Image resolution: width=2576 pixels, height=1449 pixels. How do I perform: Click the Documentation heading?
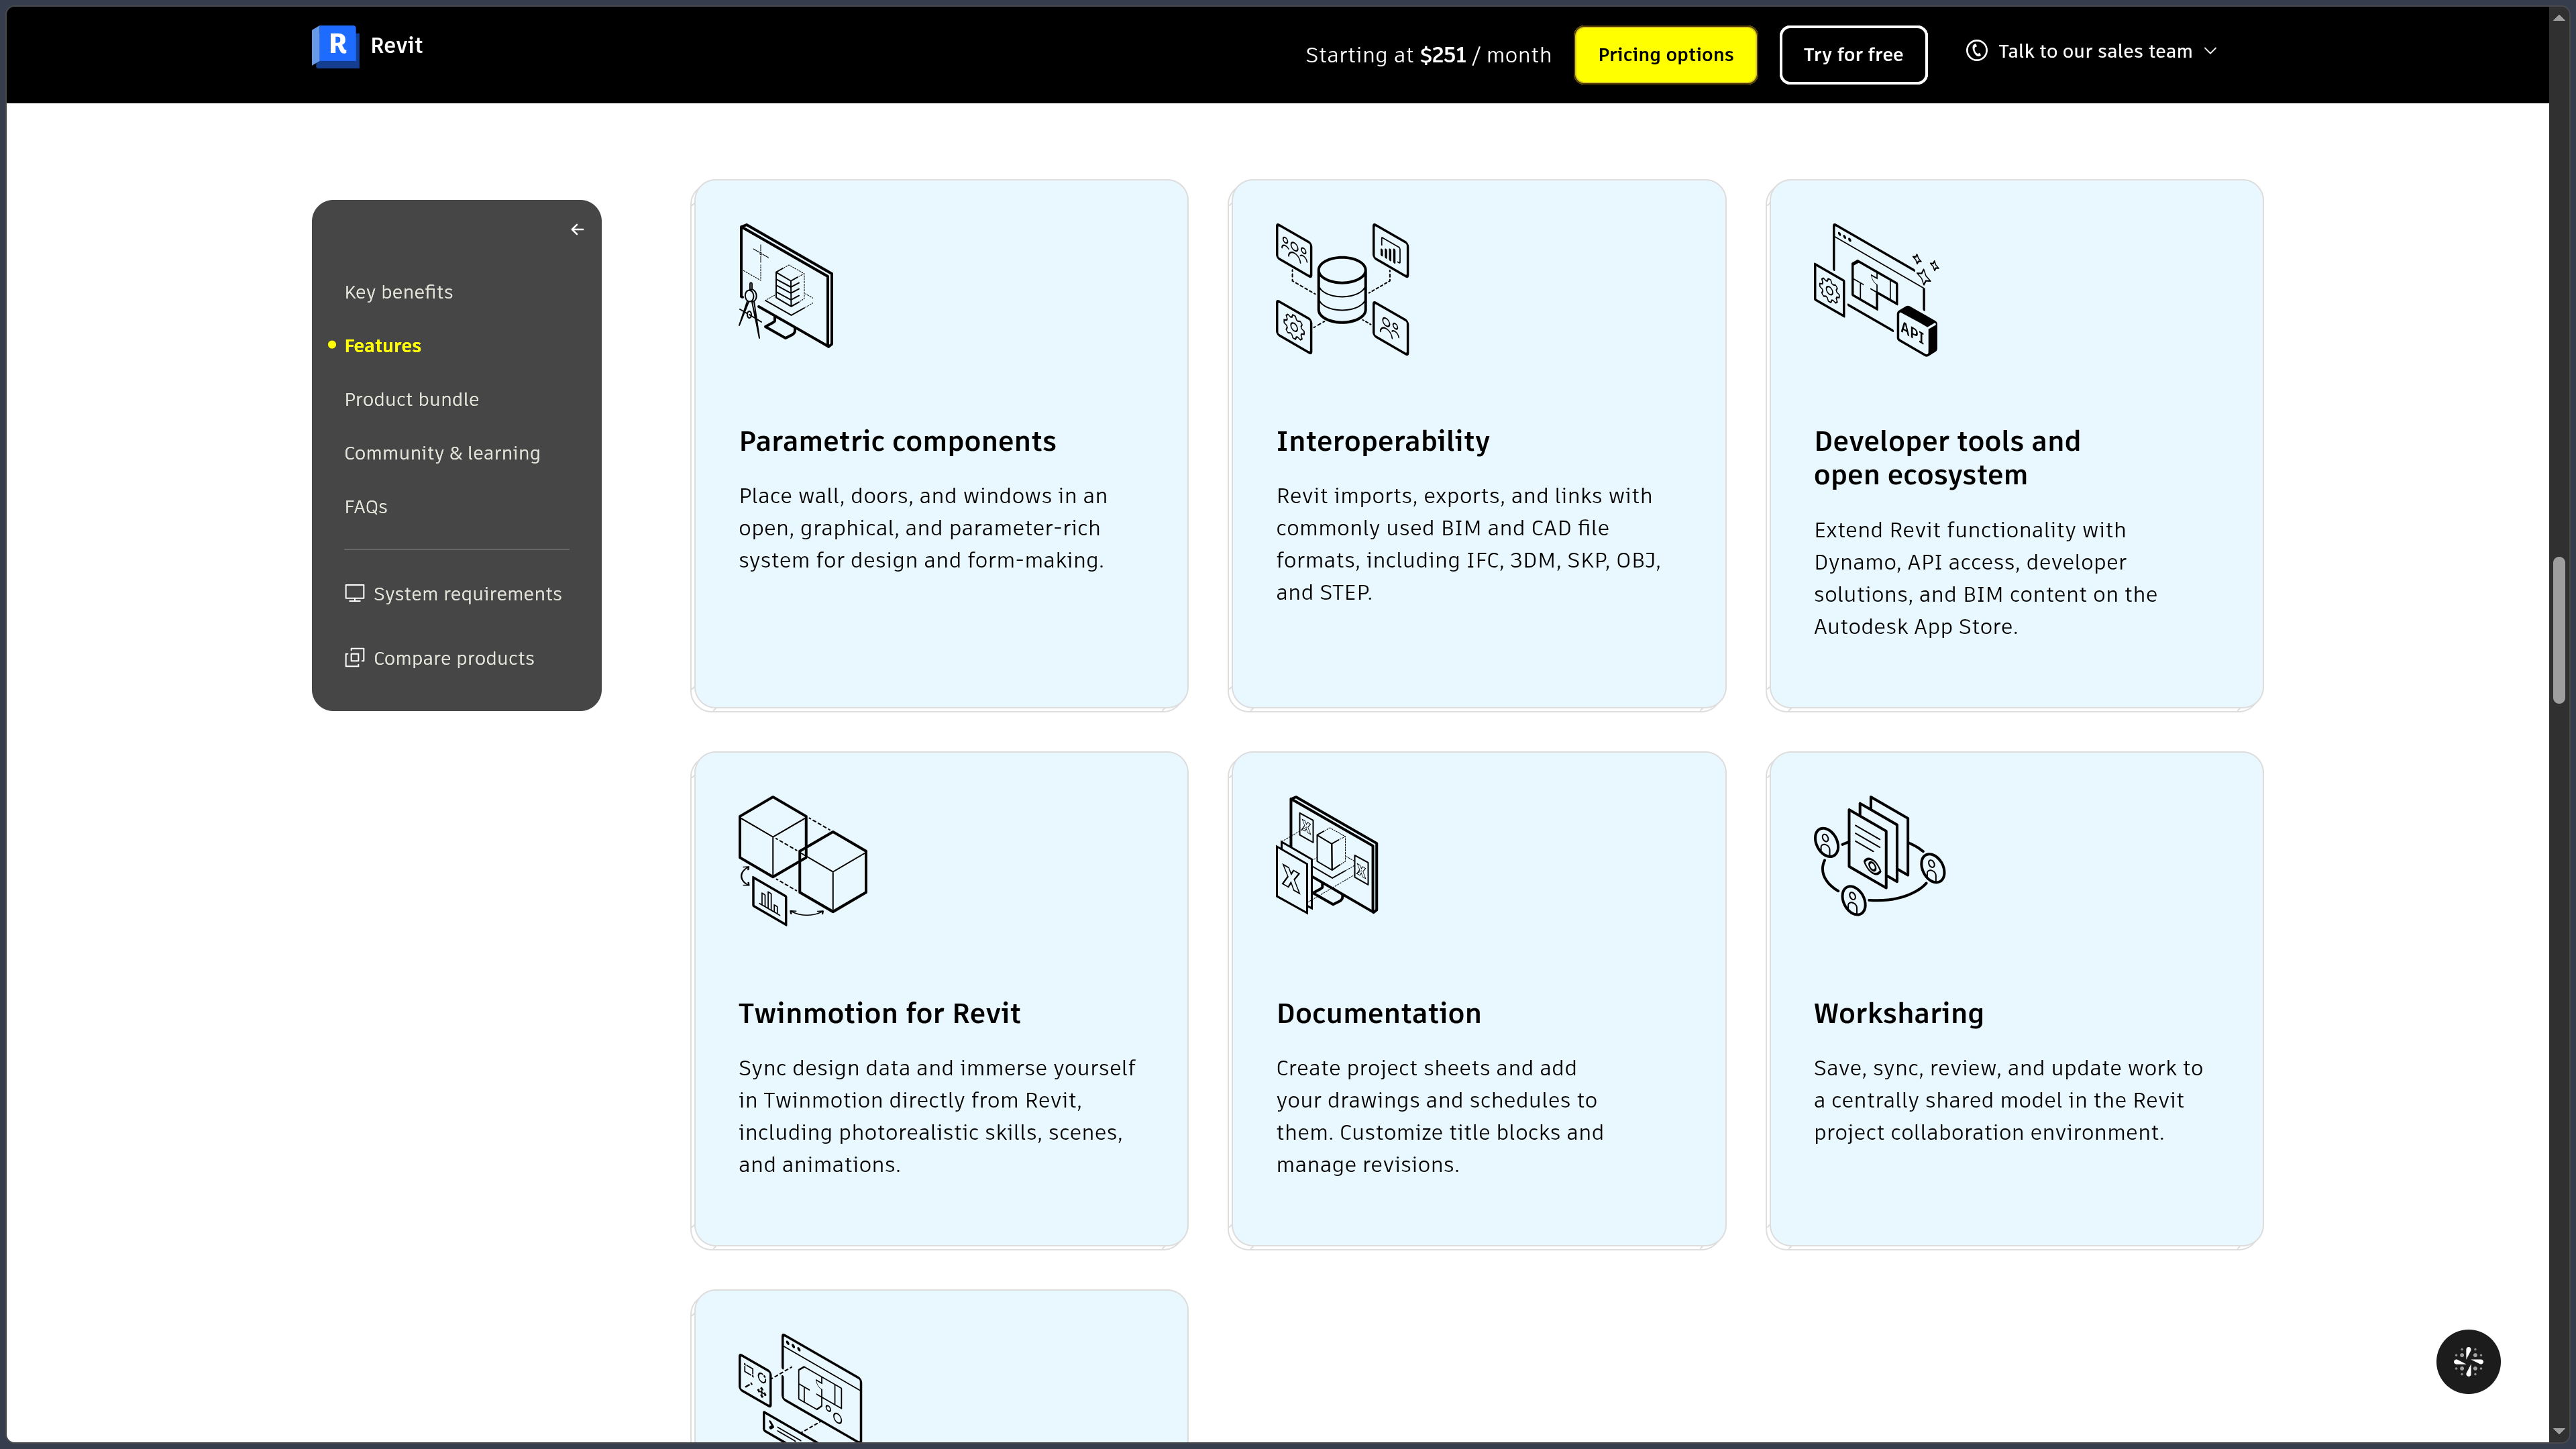1378,1013
